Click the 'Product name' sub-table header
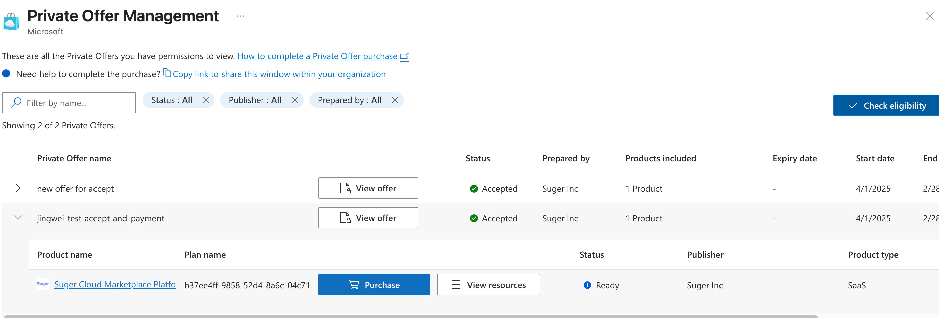This screenshot has width=939, height=318. (65, 255)
